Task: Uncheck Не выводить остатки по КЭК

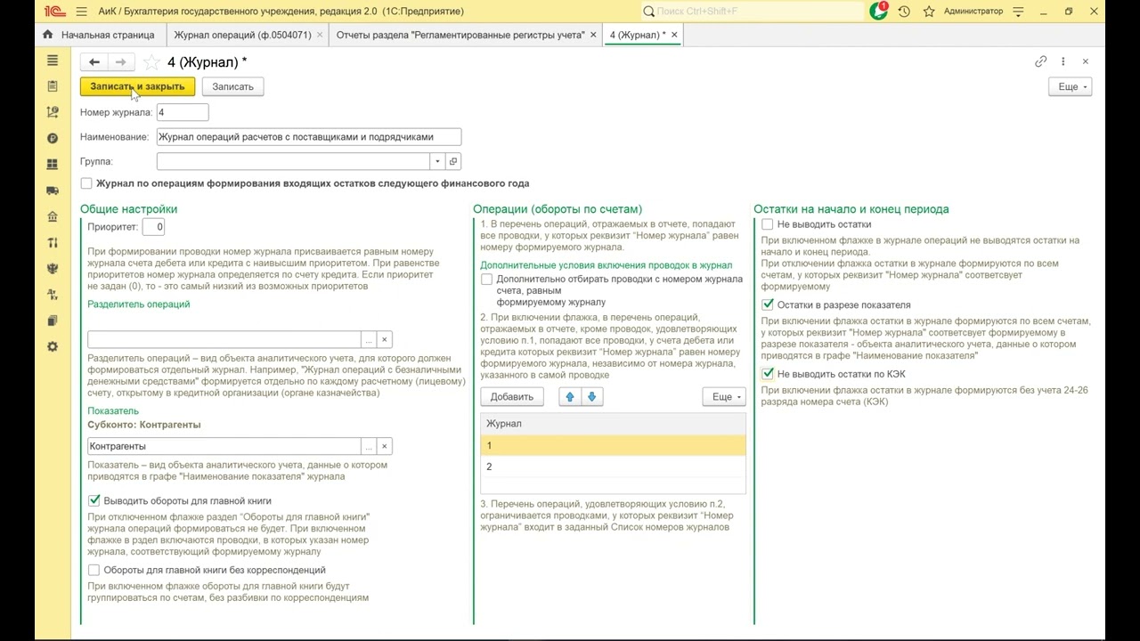Action: point(767,374)
